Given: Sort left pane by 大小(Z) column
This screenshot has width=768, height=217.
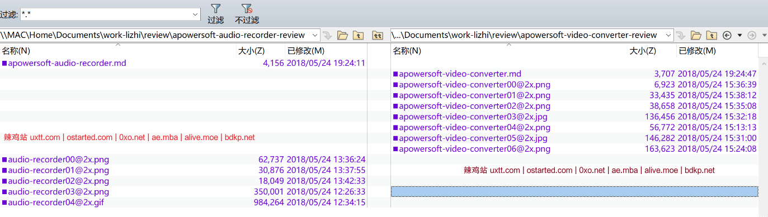Looking at the screenshot, I should [x=260, y=51].
